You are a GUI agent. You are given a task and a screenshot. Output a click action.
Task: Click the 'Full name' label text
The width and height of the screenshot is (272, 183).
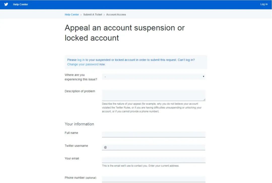tap(71, 133)
